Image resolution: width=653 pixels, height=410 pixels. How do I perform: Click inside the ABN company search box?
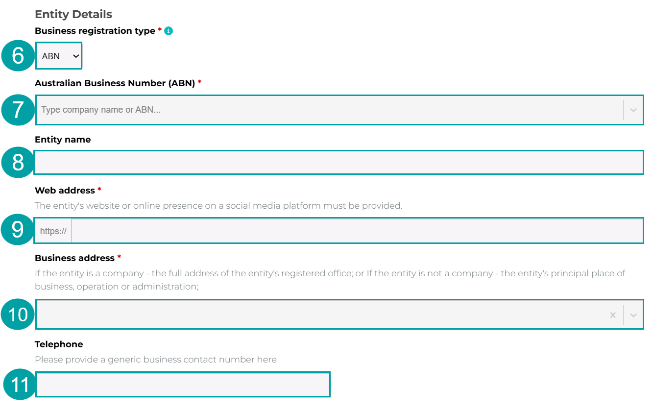pos(294,110)
